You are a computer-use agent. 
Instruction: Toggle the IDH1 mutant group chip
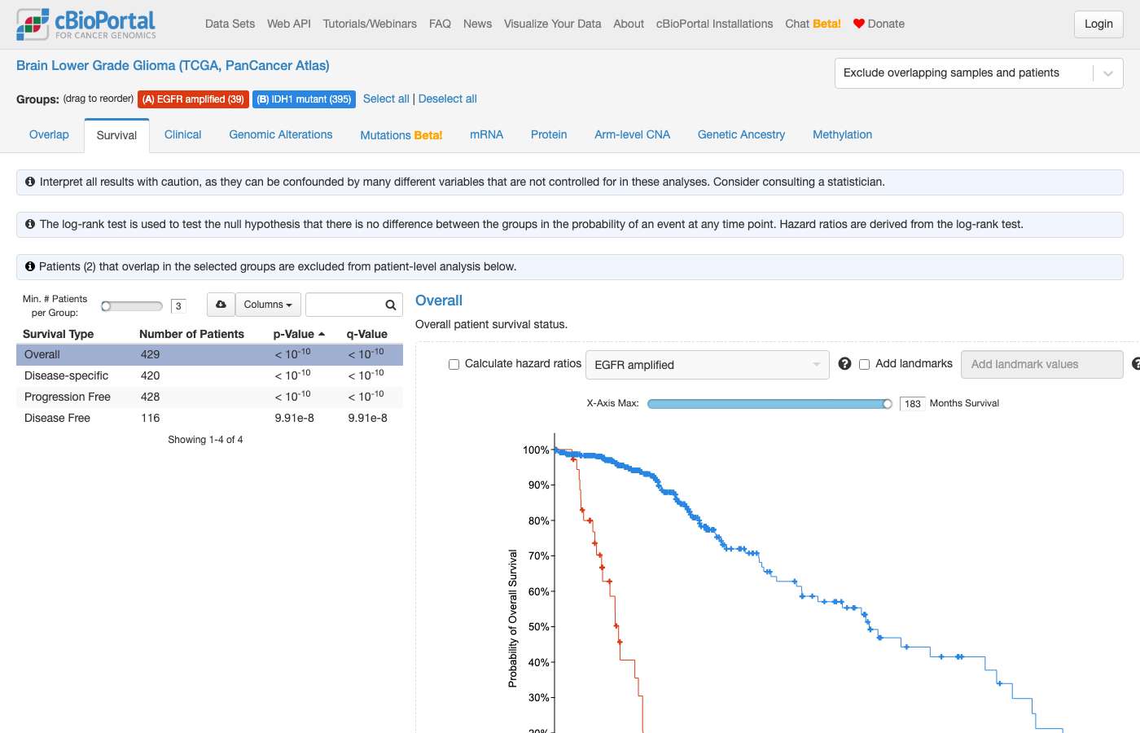click(304, 99)
